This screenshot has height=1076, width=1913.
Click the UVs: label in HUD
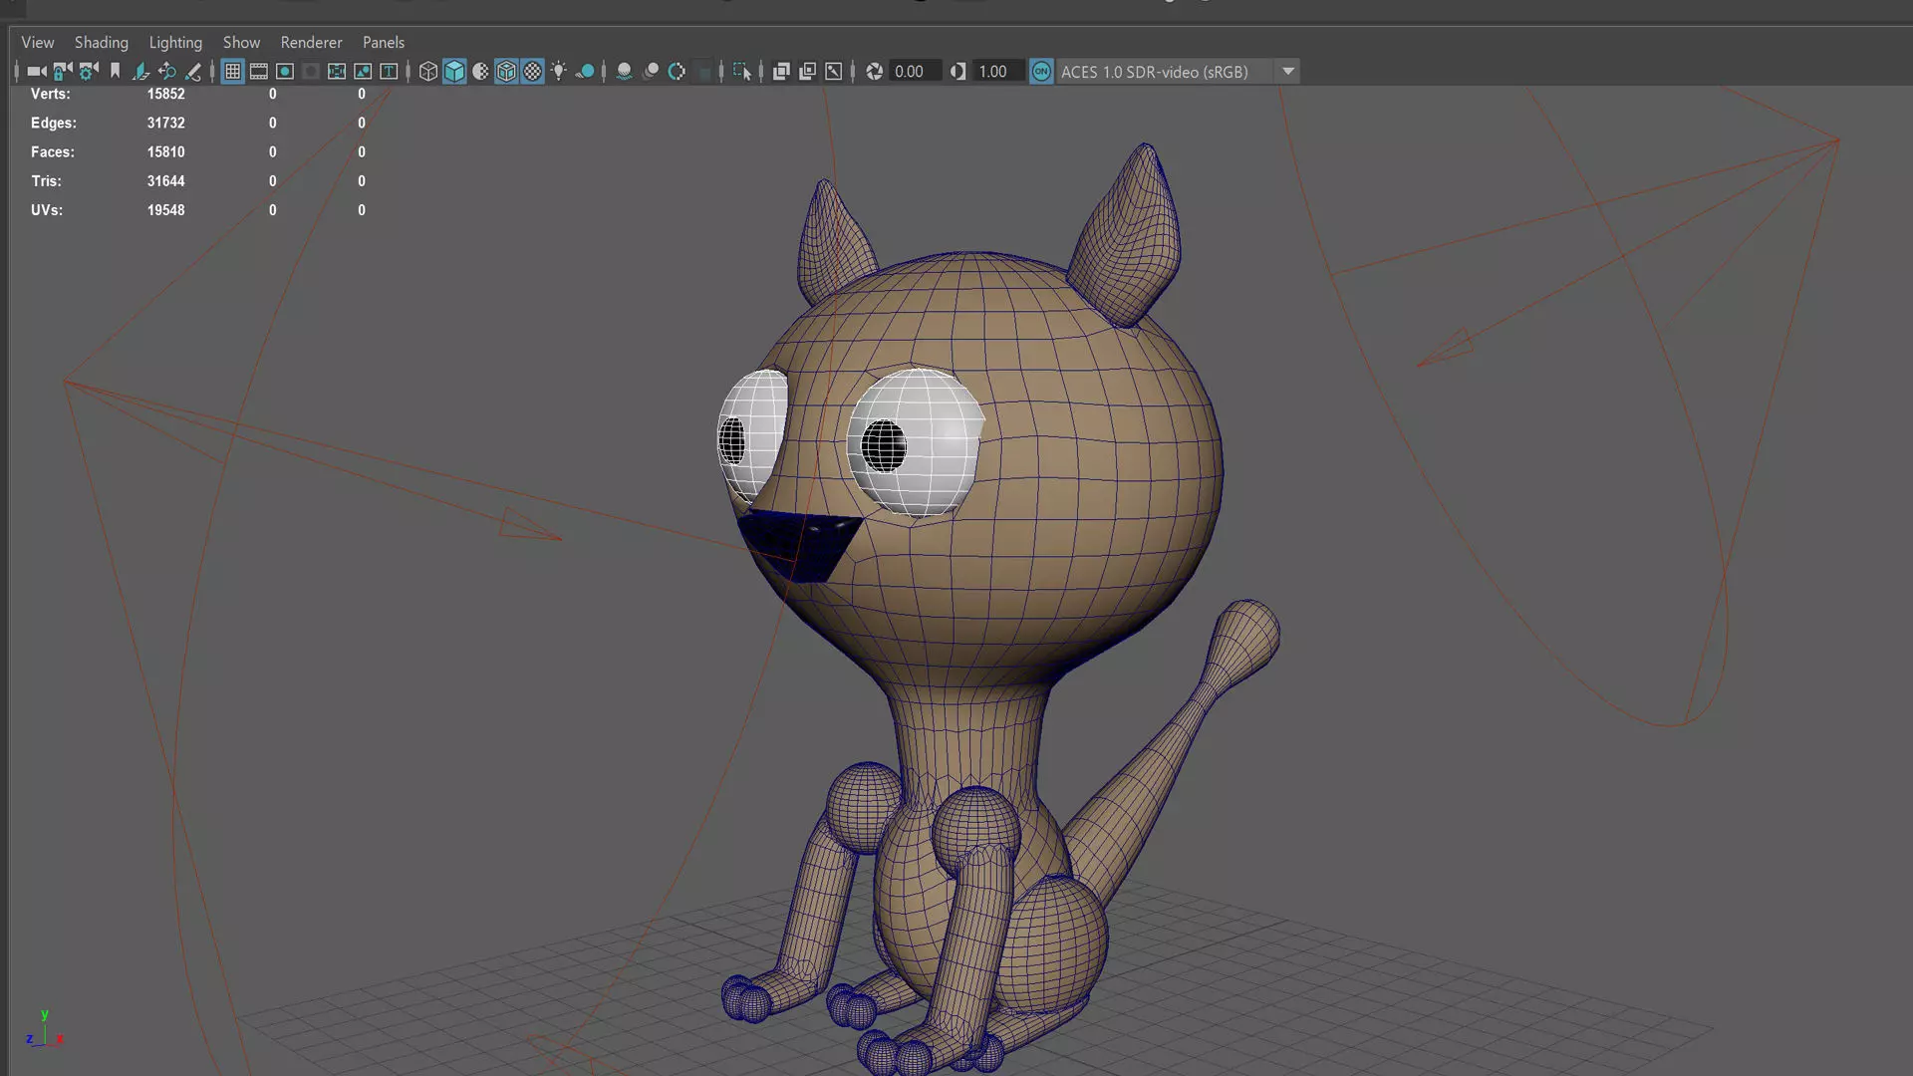pos(47,210)
